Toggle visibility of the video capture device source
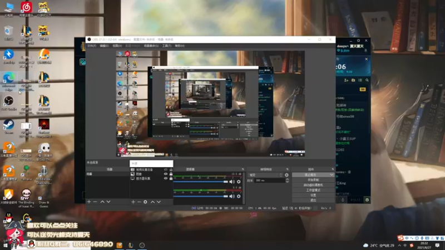The image size is (445, 250). click(166, 169)
